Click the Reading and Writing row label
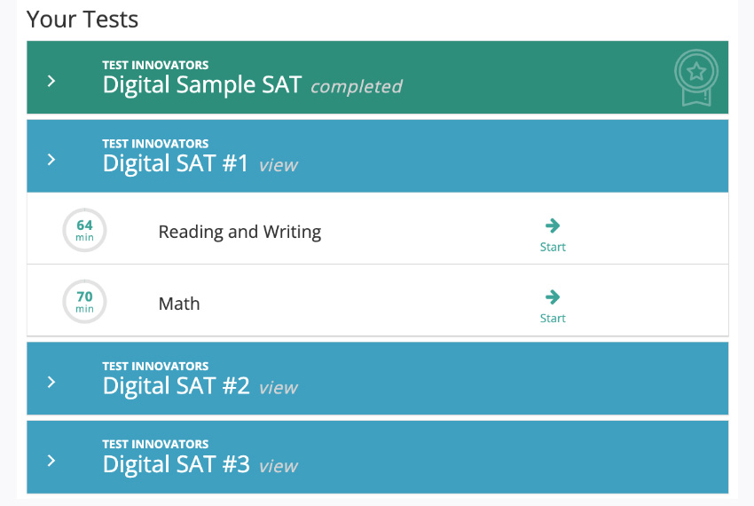 point(240,232)
